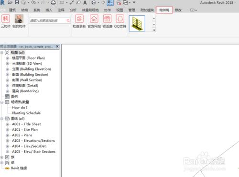Click the Open folder icon in quick access toolbar
Viewport: 239px width, 177px height.
coord(10,2)
